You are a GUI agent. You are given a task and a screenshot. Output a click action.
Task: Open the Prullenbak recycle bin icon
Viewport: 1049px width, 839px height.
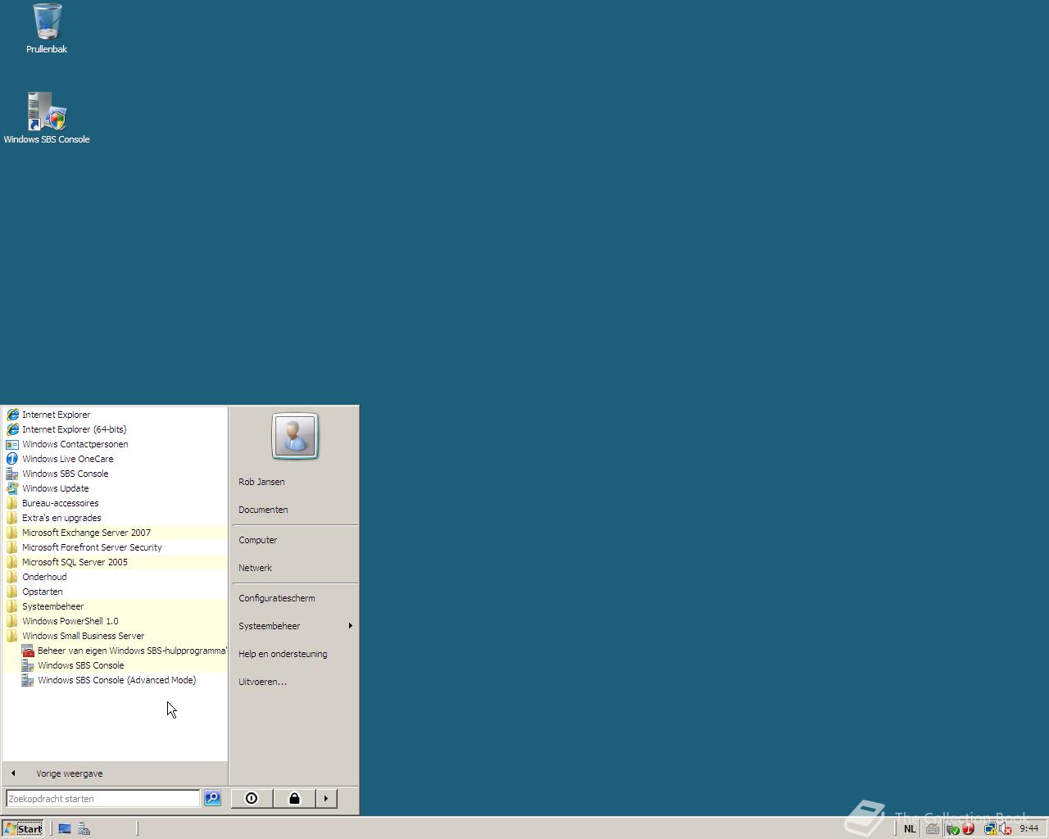click(x=47, y=29)
